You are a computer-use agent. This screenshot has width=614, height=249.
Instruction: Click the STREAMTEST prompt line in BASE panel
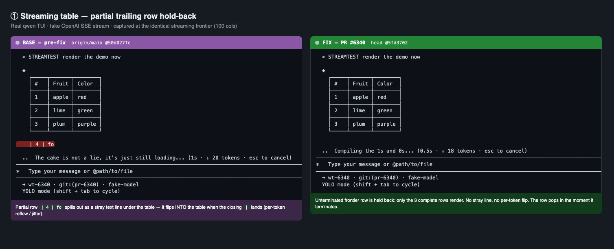tap(72, 57)
